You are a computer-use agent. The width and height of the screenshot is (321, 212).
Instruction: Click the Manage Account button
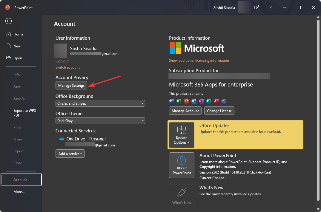pos(185,111)
